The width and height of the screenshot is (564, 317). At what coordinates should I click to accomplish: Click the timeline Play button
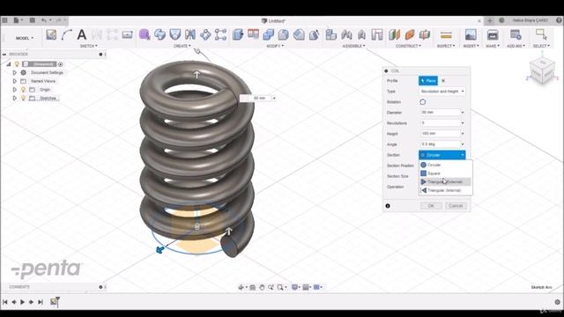coord(22,302)
